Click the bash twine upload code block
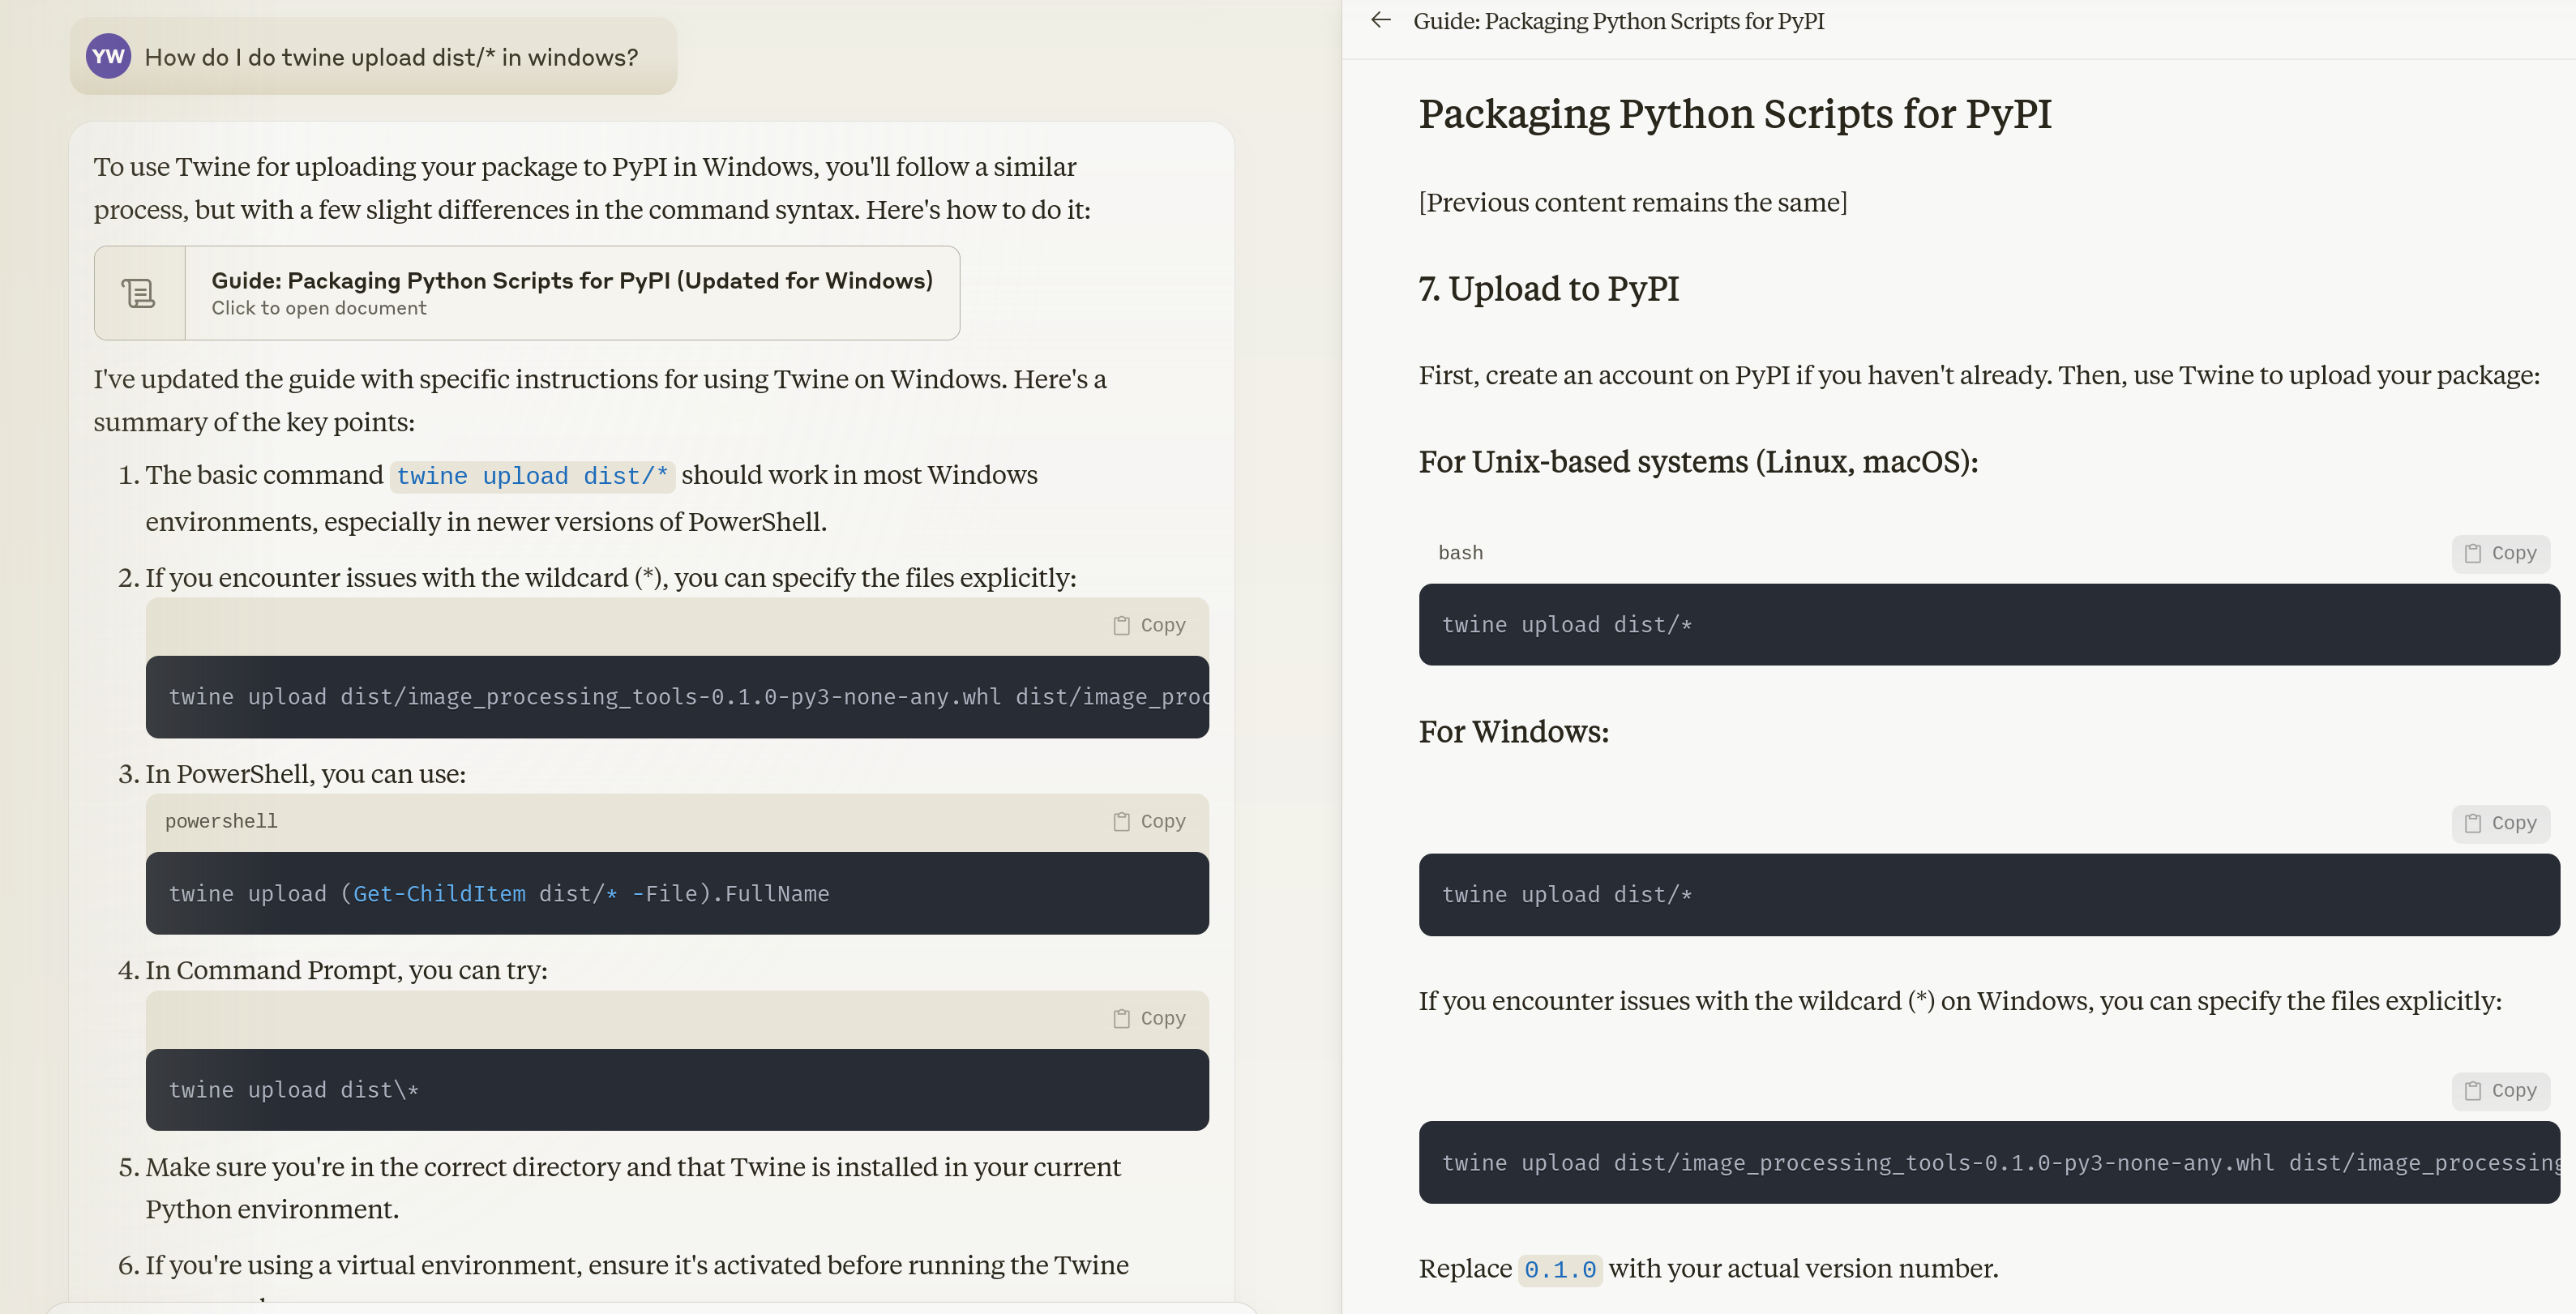2576x1314 pixels. [1566, 625]
